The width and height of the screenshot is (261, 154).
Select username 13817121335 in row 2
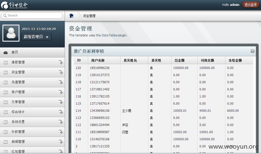pyautogui.click(x=100, y=146)
